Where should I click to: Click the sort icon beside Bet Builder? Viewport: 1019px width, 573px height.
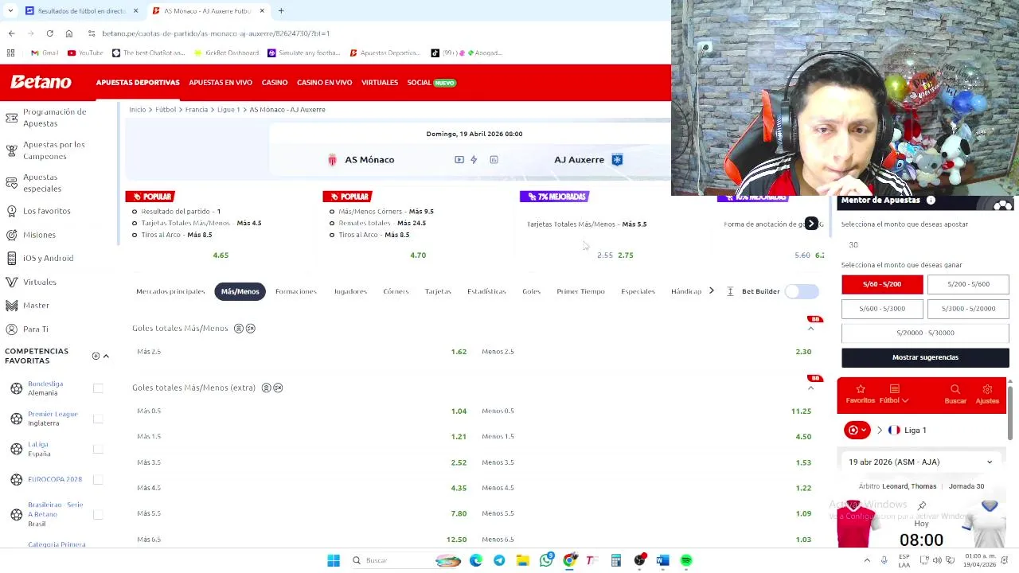pos(730,291)
